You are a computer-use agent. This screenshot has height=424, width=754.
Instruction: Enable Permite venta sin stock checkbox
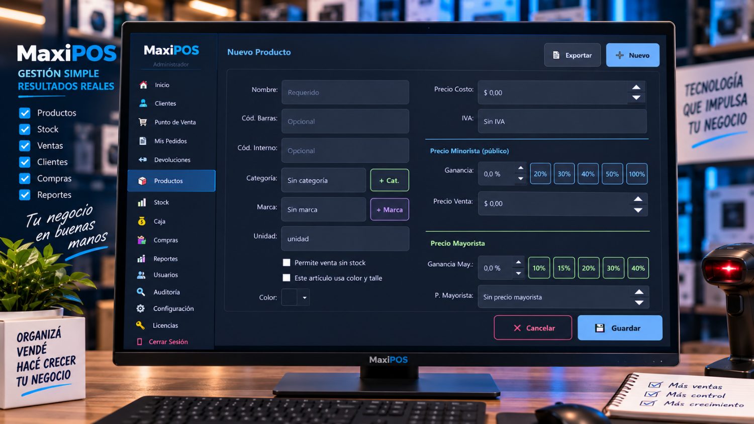[287, 262]
